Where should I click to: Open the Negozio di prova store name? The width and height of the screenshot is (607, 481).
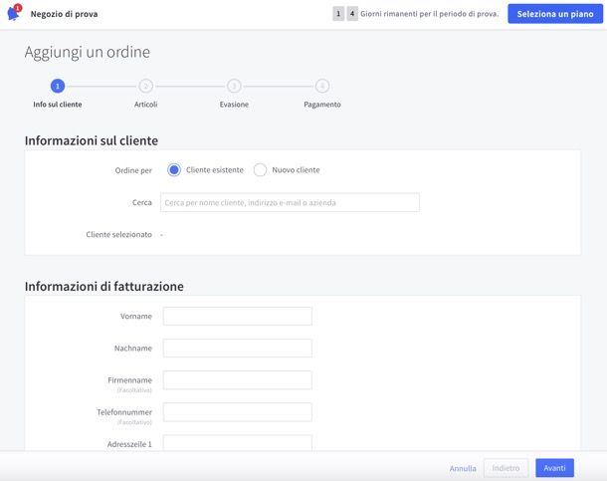64,14
